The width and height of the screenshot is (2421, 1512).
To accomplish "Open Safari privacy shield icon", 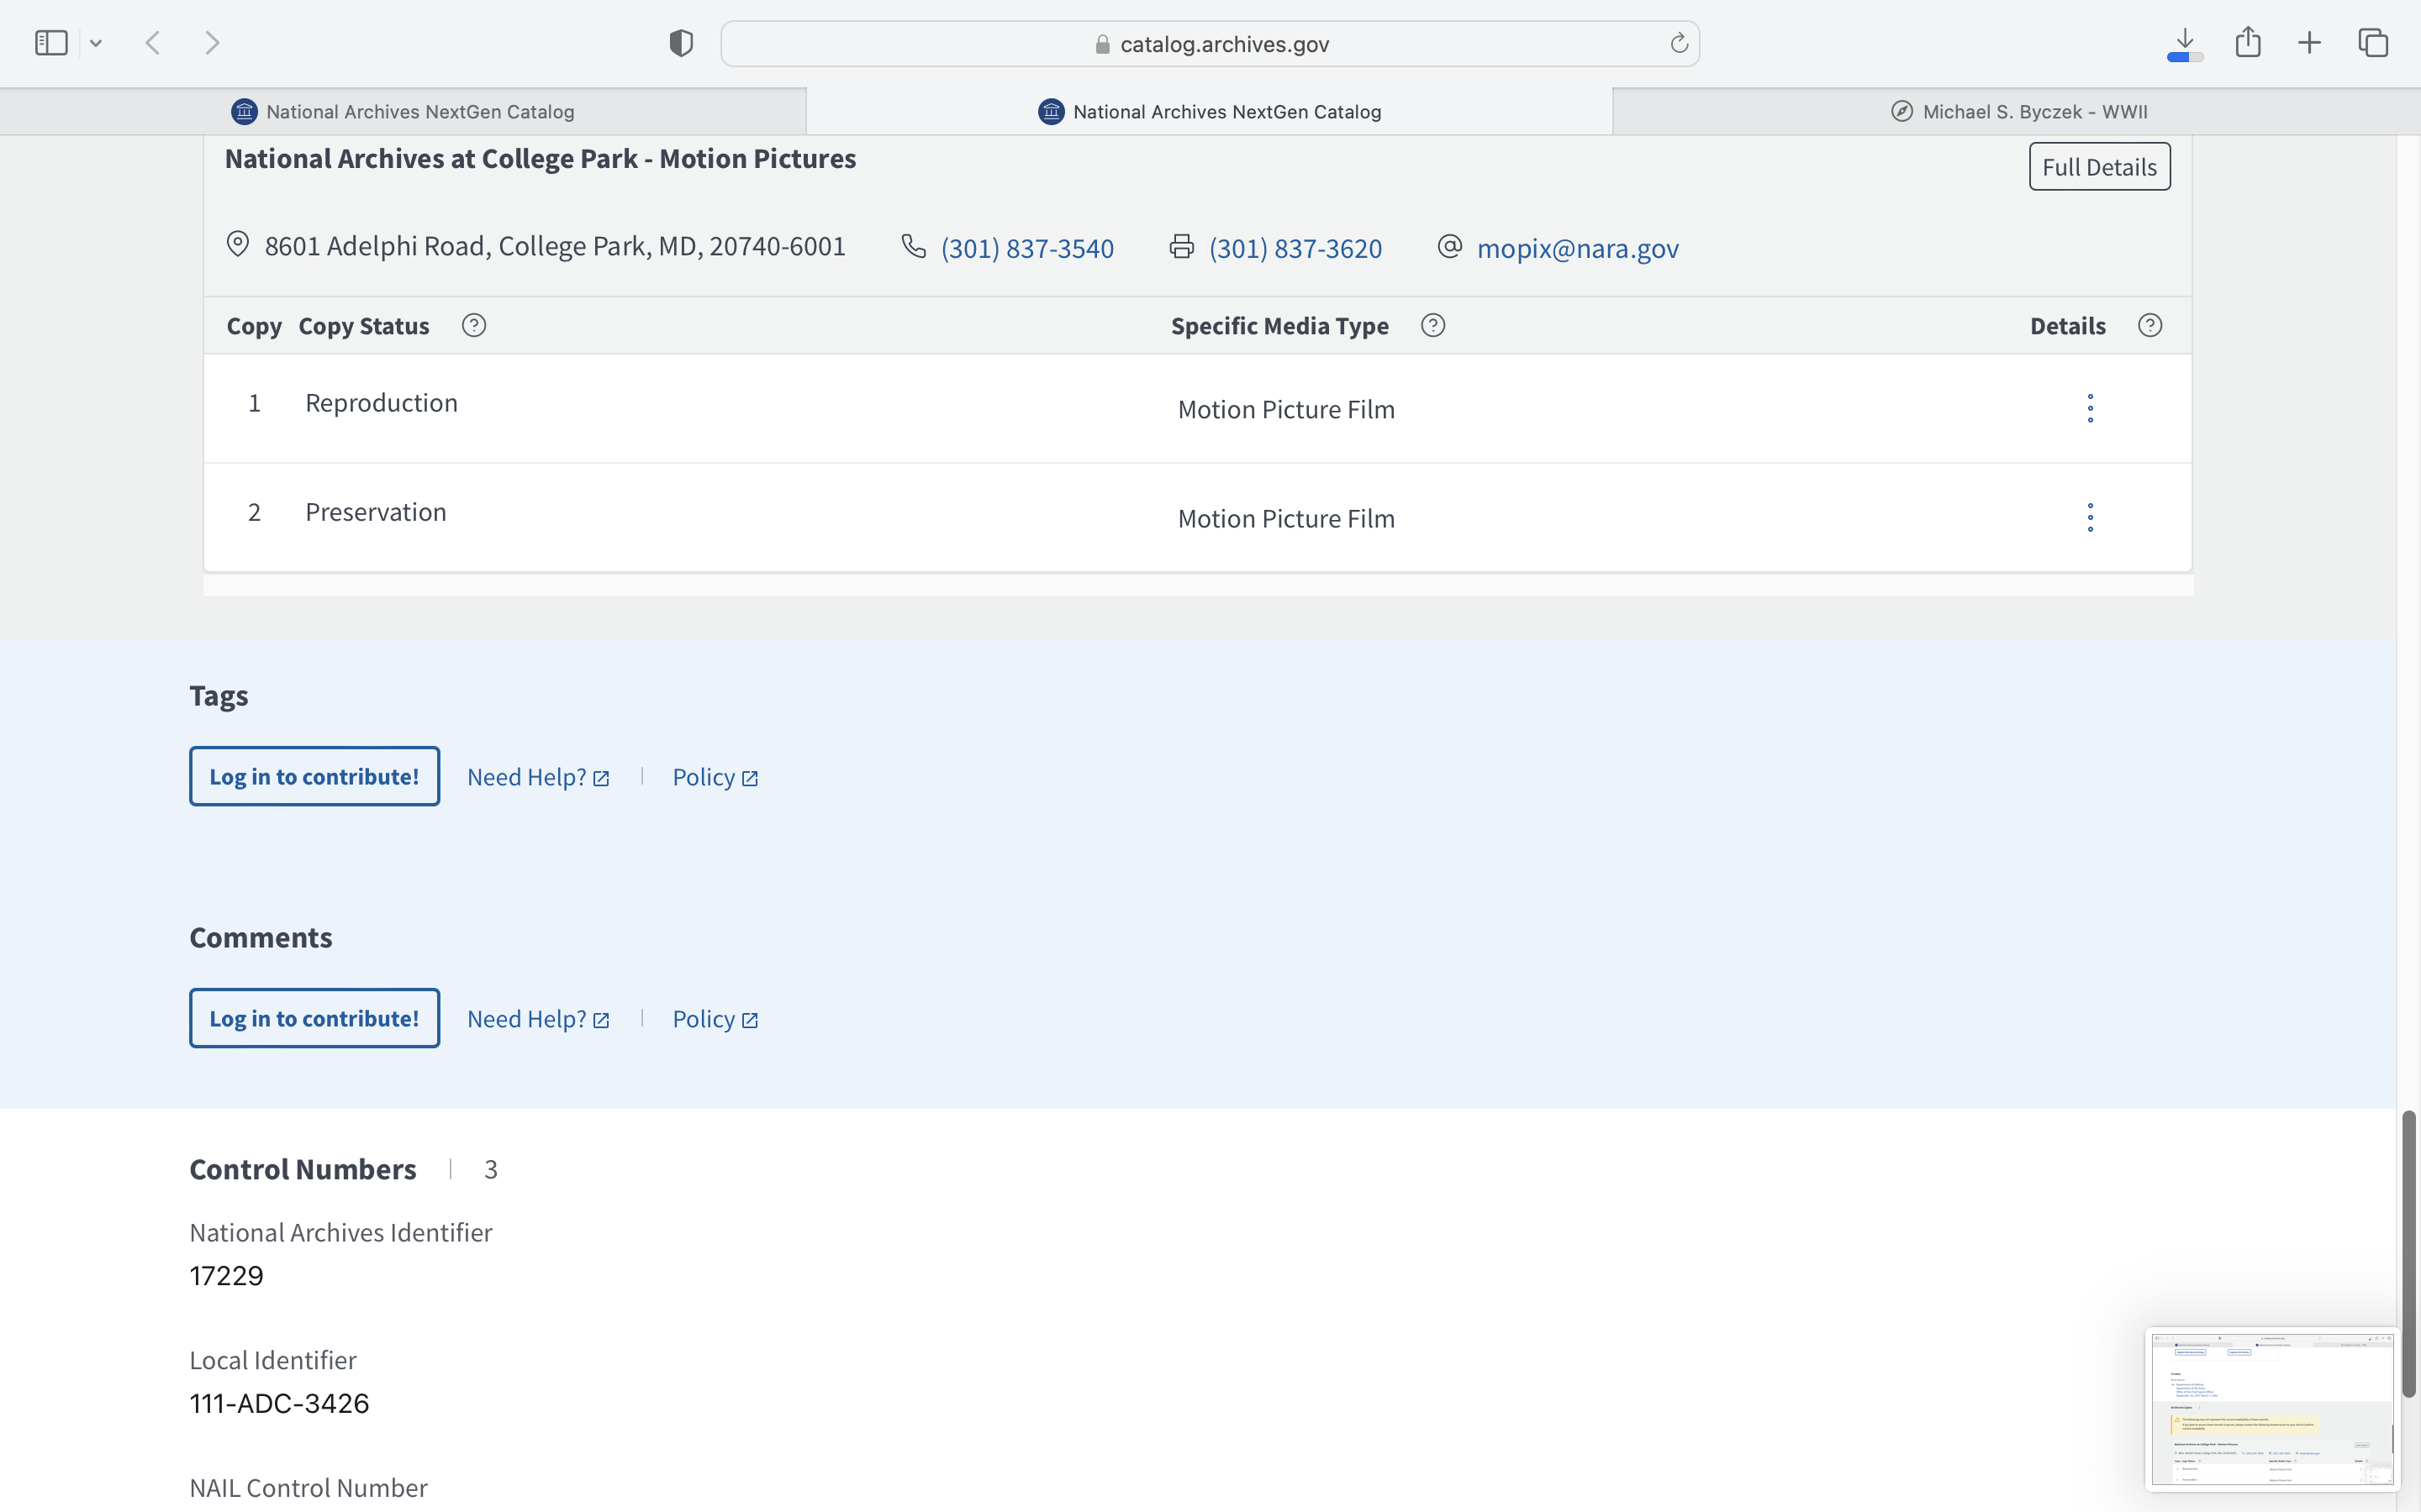I will tap(681, 43).
